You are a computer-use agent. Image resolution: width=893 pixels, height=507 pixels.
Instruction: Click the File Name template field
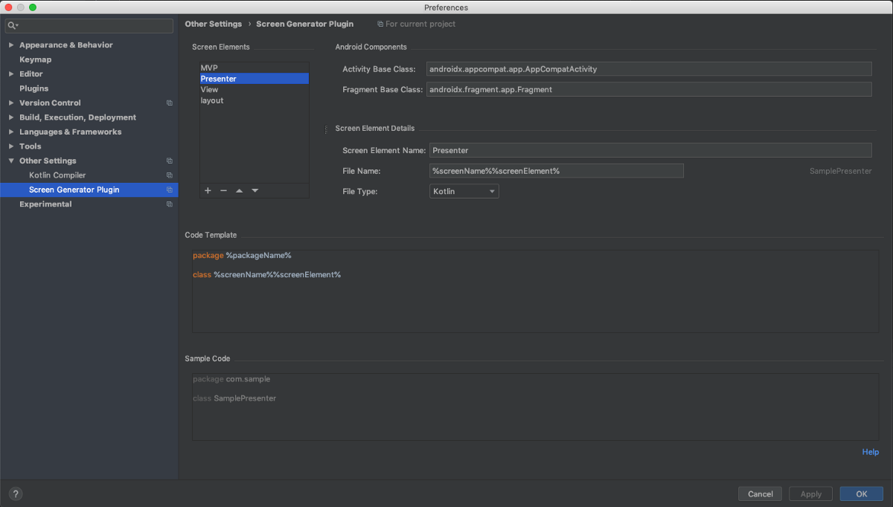pos(557,171)
